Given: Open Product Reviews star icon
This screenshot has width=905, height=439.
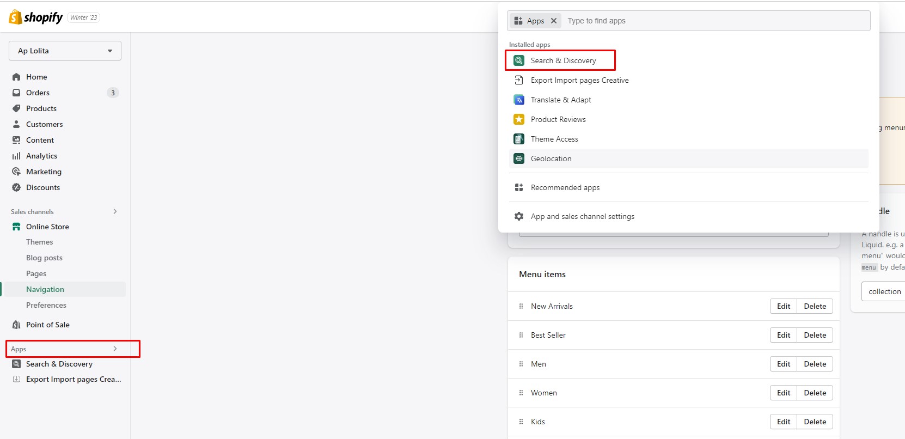Looking at the screenshot, I should (519, 119).
